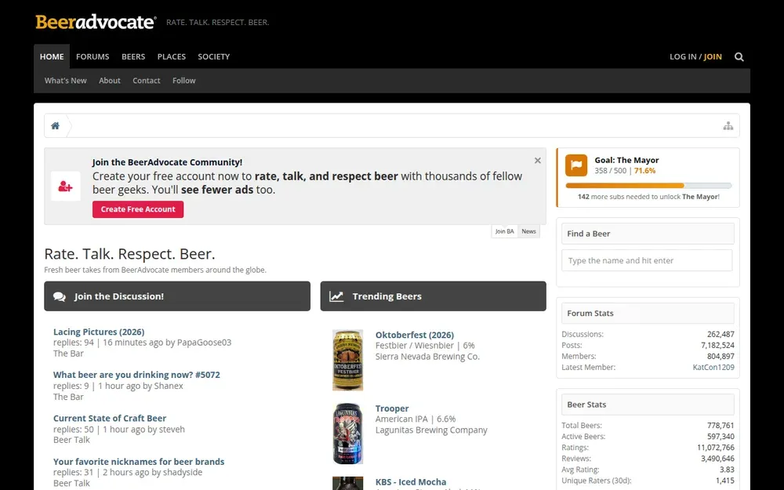Click the 71.6% goal percentage

[645, 171]
